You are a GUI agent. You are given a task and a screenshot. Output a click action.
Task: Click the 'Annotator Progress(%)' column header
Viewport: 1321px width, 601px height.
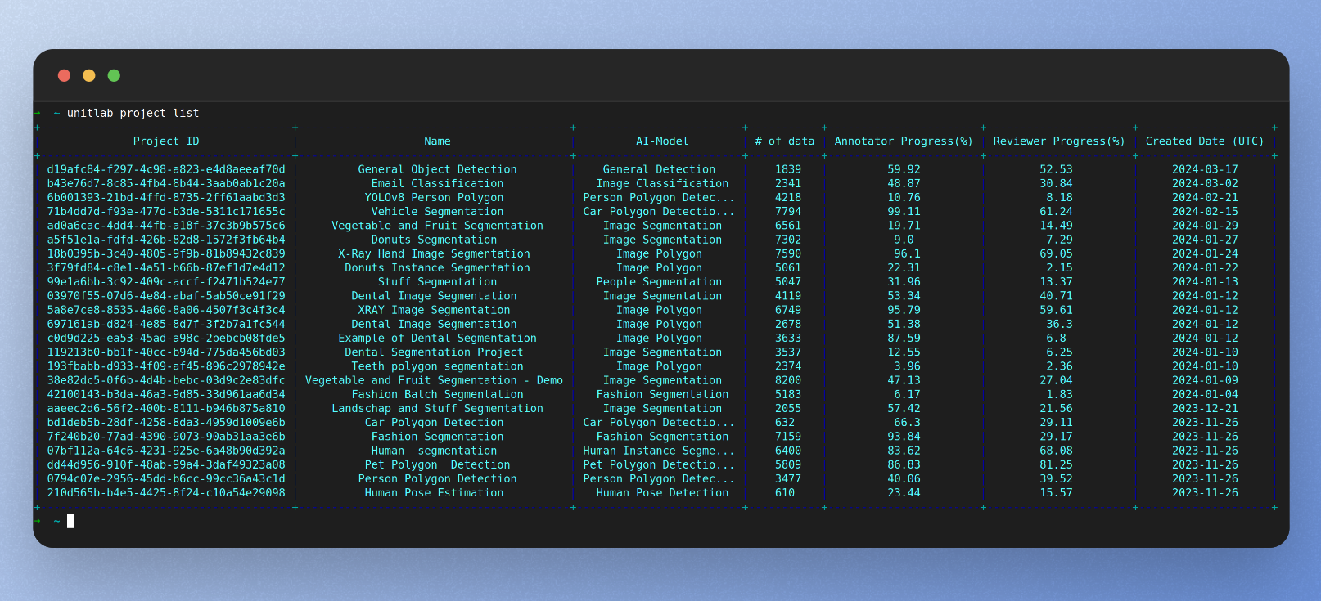pos(904,141)
